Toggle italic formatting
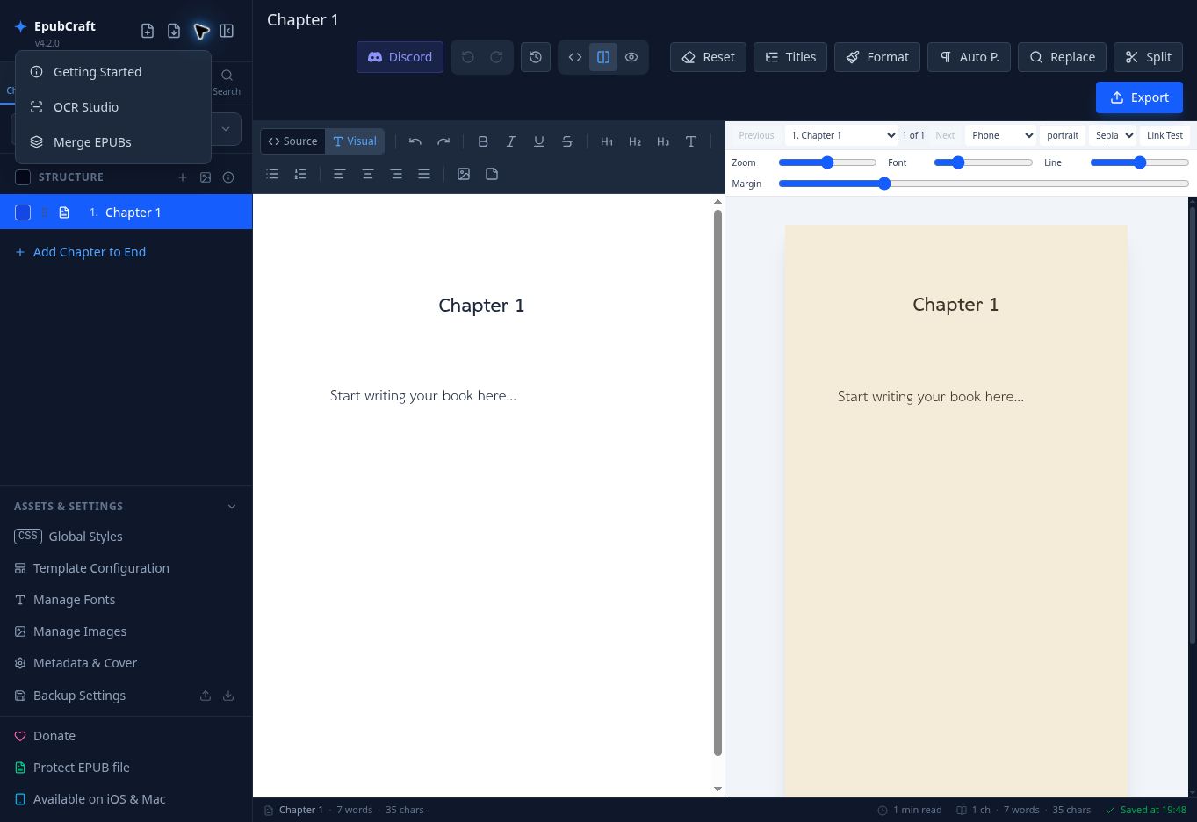Viewport: 1197px width, 822px height. 511,141
